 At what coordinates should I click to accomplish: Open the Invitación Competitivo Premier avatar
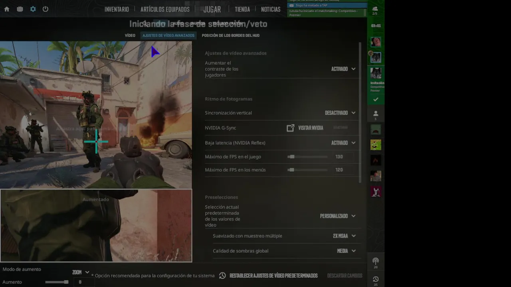(376, 74)
